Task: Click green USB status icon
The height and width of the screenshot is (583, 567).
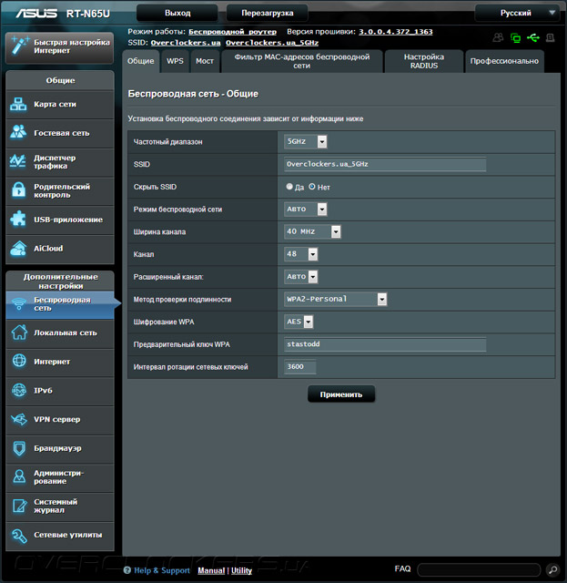Action: point(532,37)
